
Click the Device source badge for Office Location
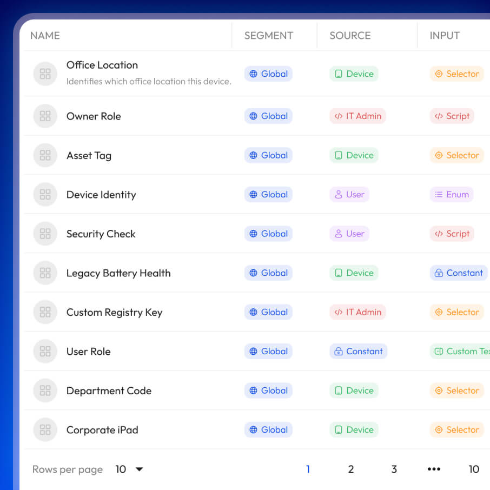tap(354, 74)
